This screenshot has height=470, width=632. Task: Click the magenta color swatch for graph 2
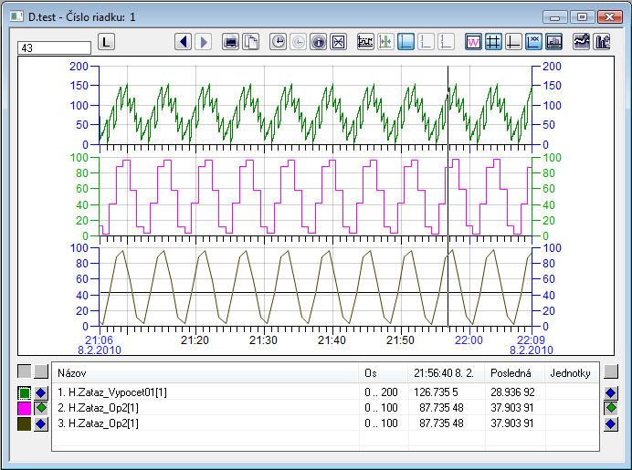click(x=24, y=408)
